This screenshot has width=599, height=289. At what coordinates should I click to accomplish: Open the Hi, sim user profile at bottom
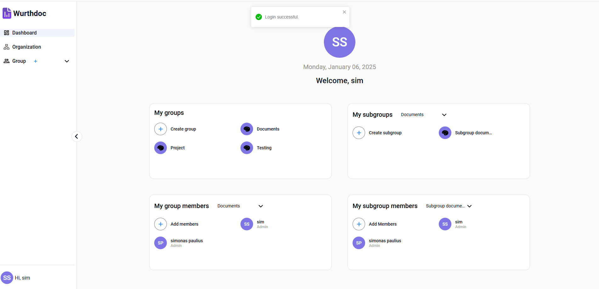pos(16,278)
